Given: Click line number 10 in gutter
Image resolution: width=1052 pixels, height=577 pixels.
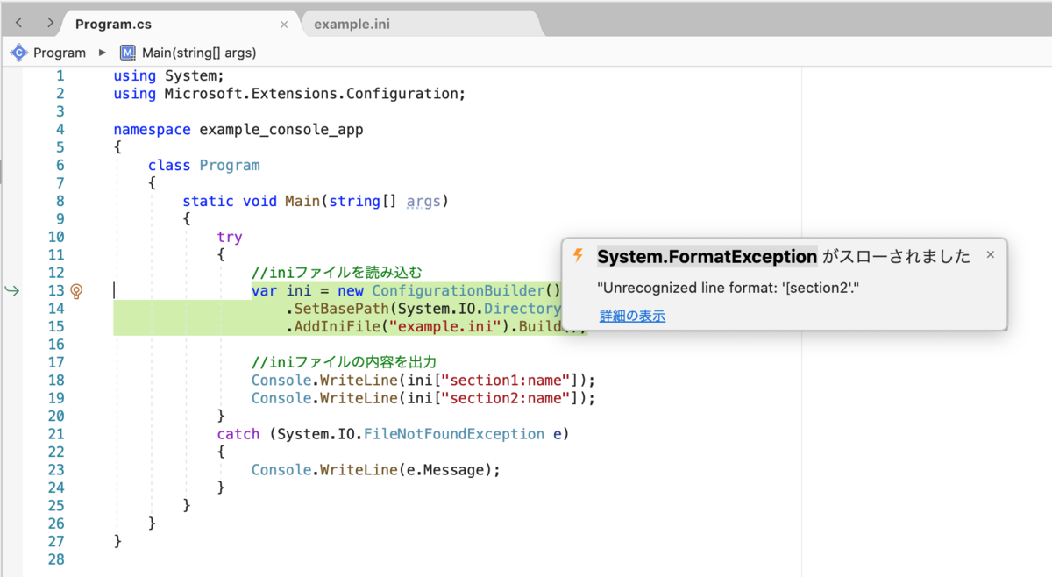Looking at the screenshot, I should (x=55, y=237).
